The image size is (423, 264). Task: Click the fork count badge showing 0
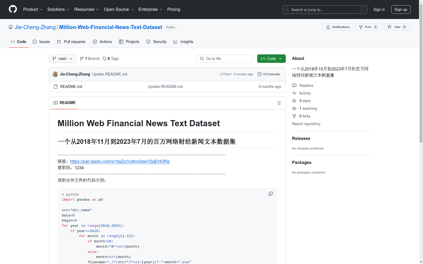375,27
